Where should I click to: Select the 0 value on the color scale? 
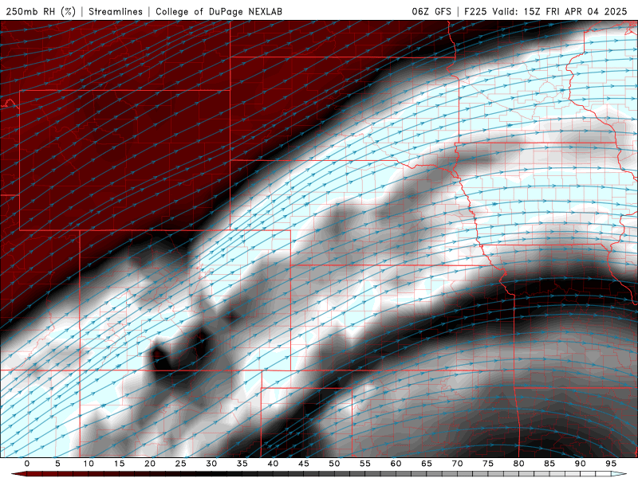[x=27, y=464]
